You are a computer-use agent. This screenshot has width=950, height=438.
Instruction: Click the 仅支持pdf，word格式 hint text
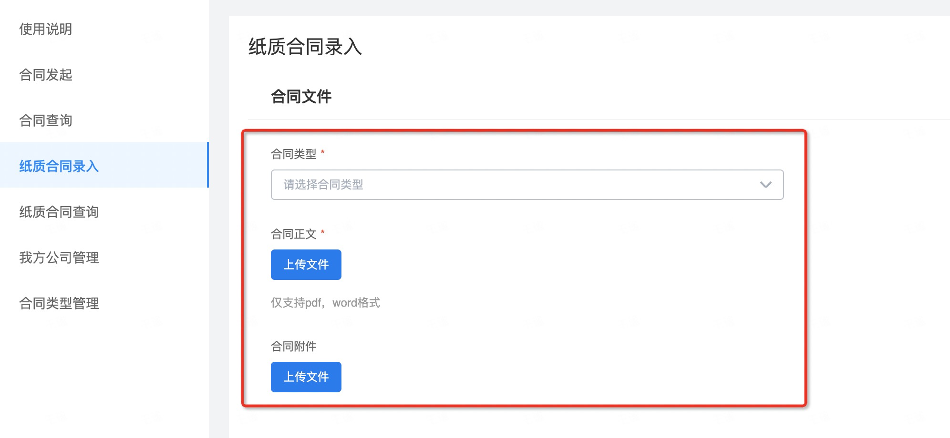coord(325,303)
